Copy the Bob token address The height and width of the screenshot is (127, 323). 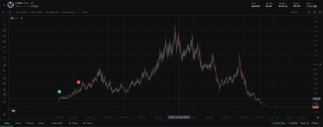[x=32, y=3]
